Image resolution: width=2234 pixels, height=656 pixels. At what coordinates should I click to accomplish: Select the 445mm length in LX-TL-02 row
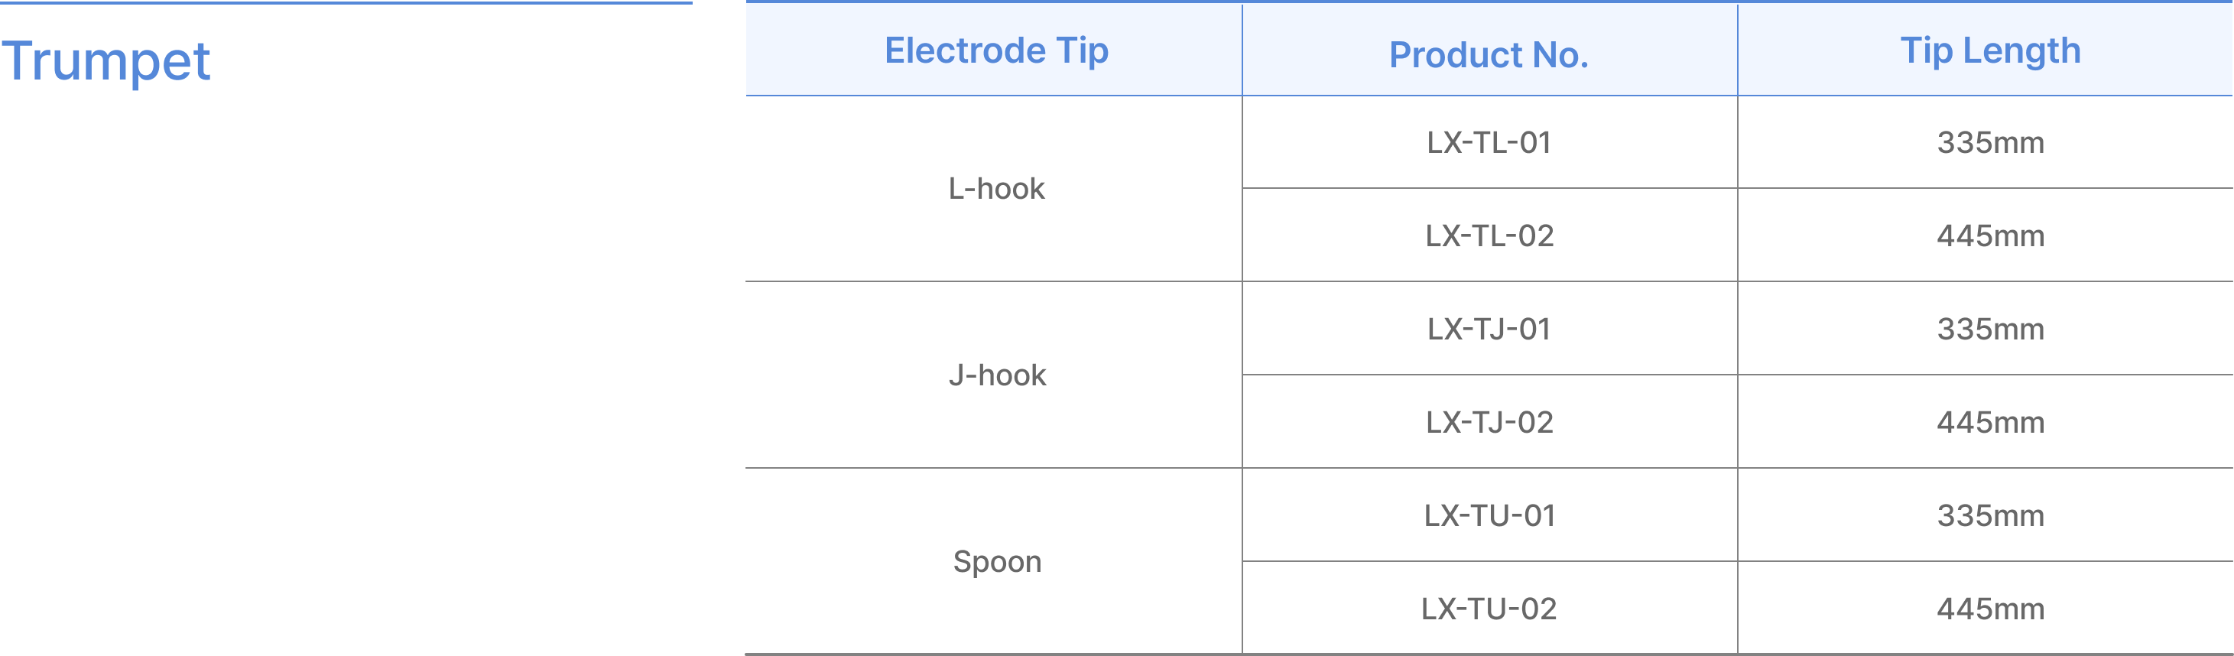[x=1990, y=235]
